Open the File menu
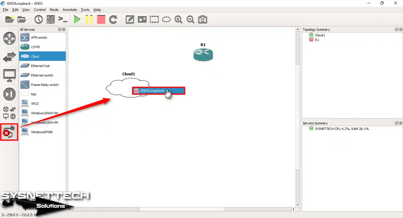The image size is (403, 218). 6,10
